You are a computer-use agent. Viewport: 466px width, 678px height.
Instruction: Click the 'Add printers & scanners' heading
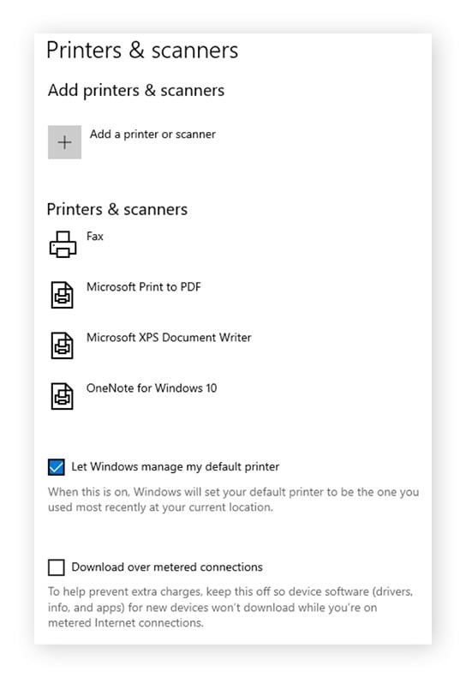tap(136, 90)
